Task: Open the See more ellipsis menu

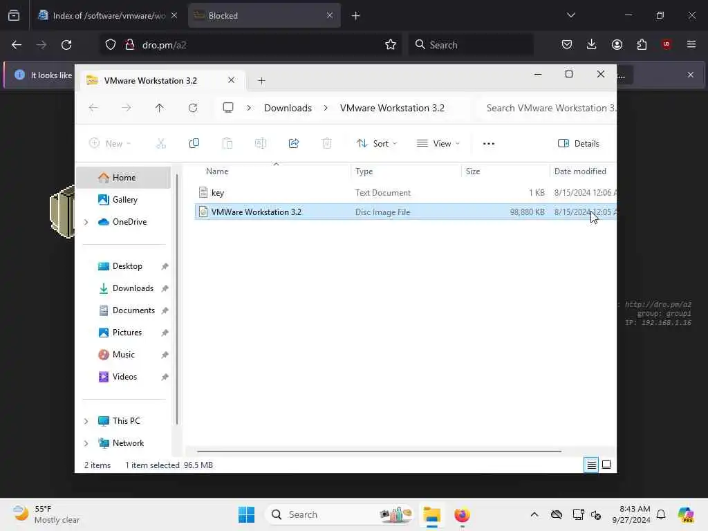Action: 489,144
